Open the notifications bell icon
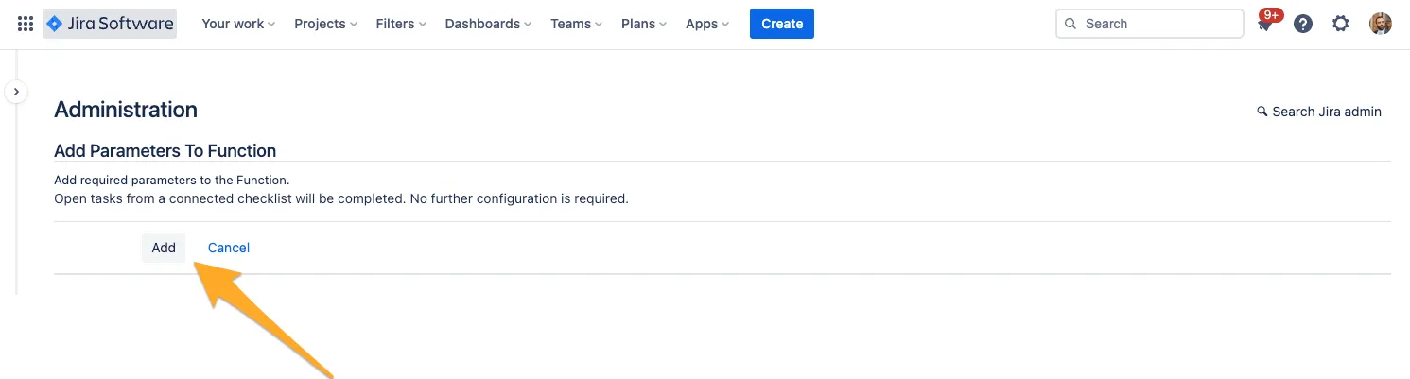Viewport: 1410px width, 379px height. [x=1265, y=25]
